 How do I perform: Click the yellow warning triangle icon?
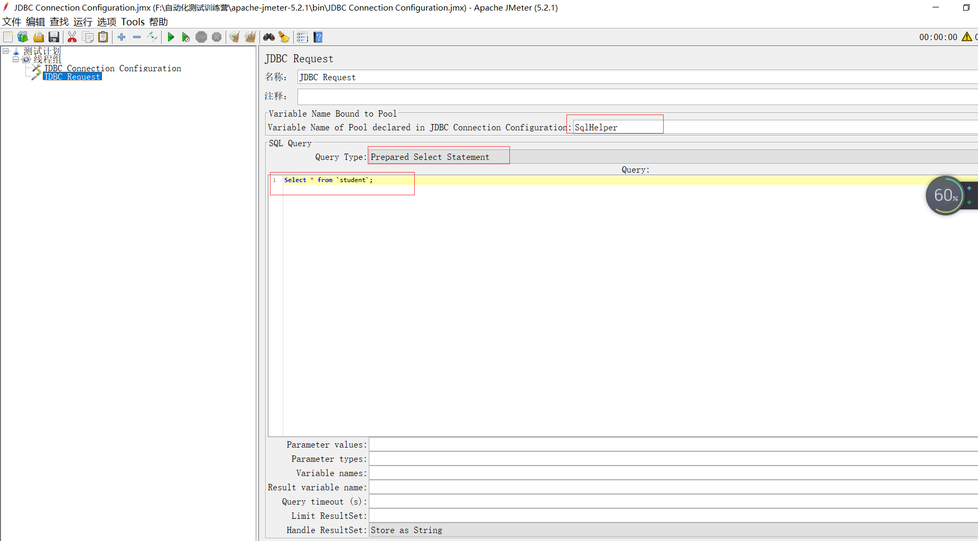tap(967, 36)
